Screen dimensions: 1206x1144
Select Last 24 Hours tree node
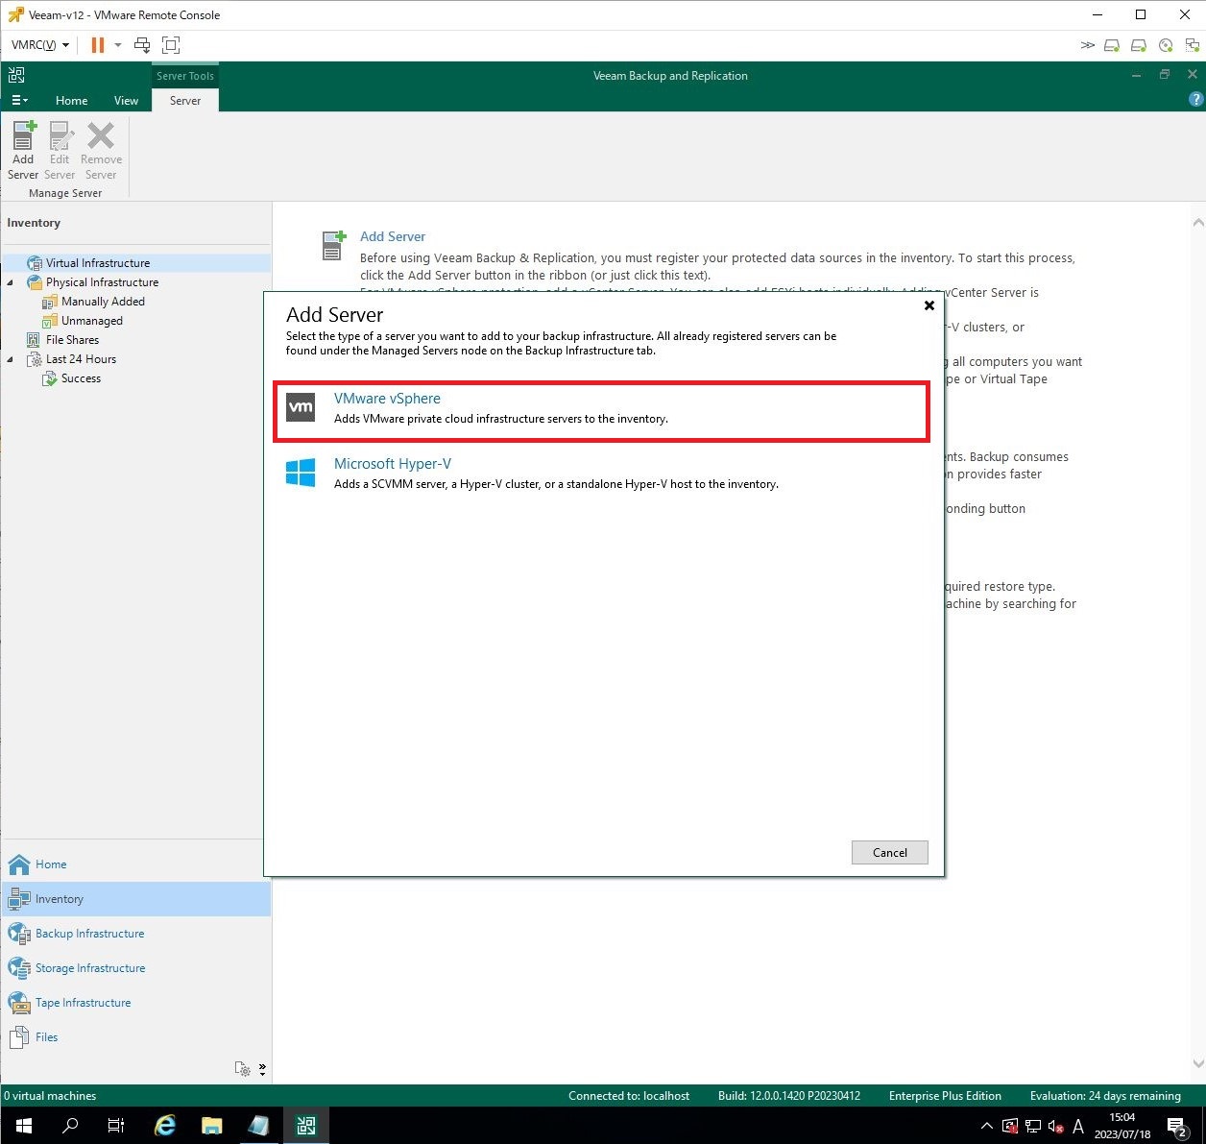(81, 359)
